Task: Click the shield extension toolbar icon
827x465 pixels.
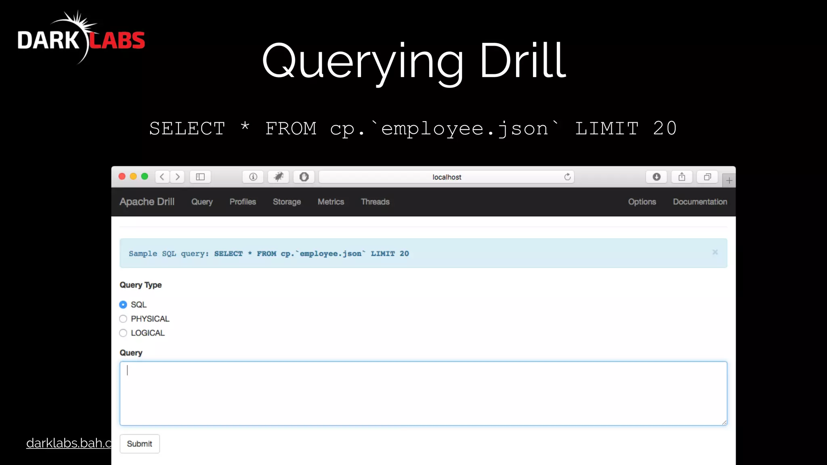Action: 304,177
